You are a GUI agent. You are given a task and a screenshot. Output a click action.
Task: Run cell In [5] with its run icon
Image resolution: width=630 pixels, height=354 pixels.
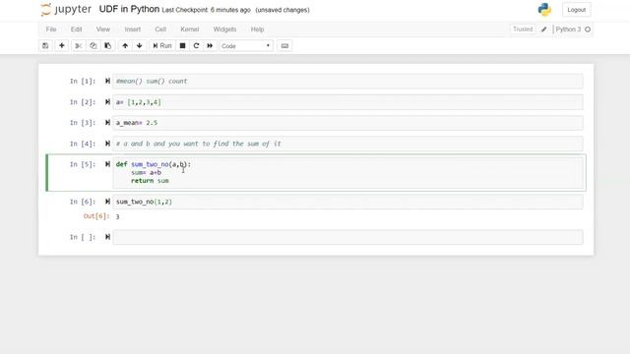coord(107,164)
